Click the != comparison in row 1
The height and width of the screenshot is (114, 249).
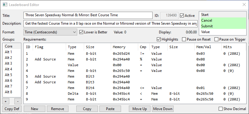(142, 54)
